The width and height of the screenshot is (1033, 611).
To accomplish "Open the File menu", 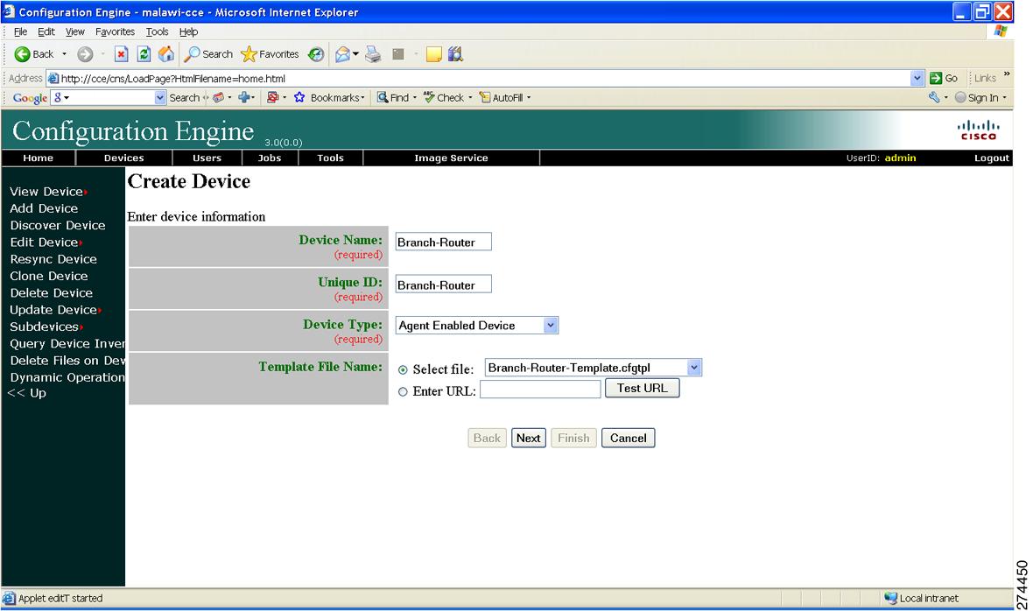I will coord(20,32).
